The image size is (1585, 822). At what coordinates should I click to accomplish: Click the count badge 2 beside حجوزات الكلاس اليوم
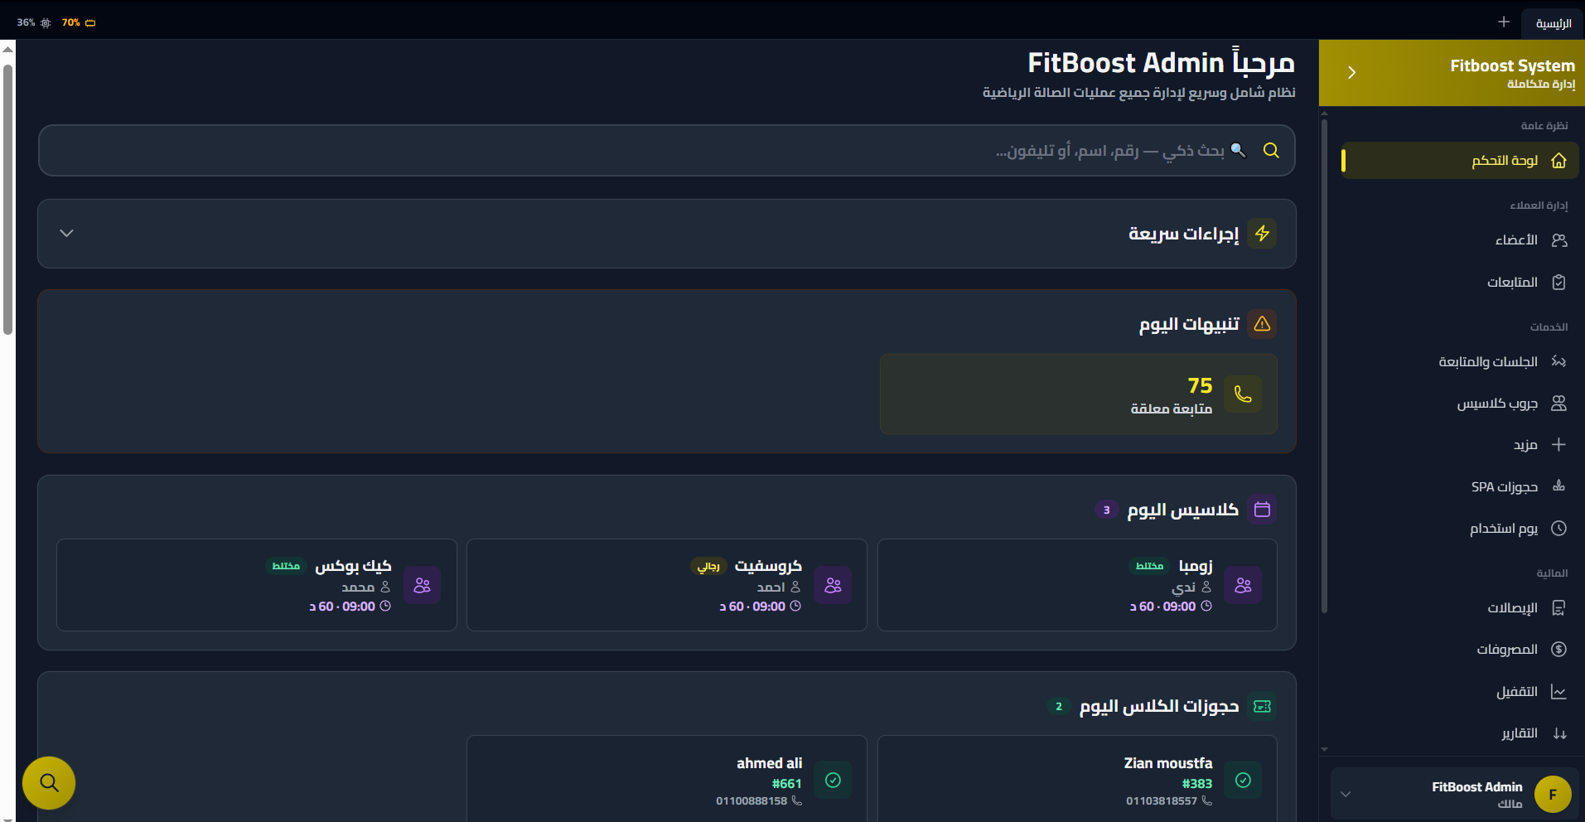1058,707
